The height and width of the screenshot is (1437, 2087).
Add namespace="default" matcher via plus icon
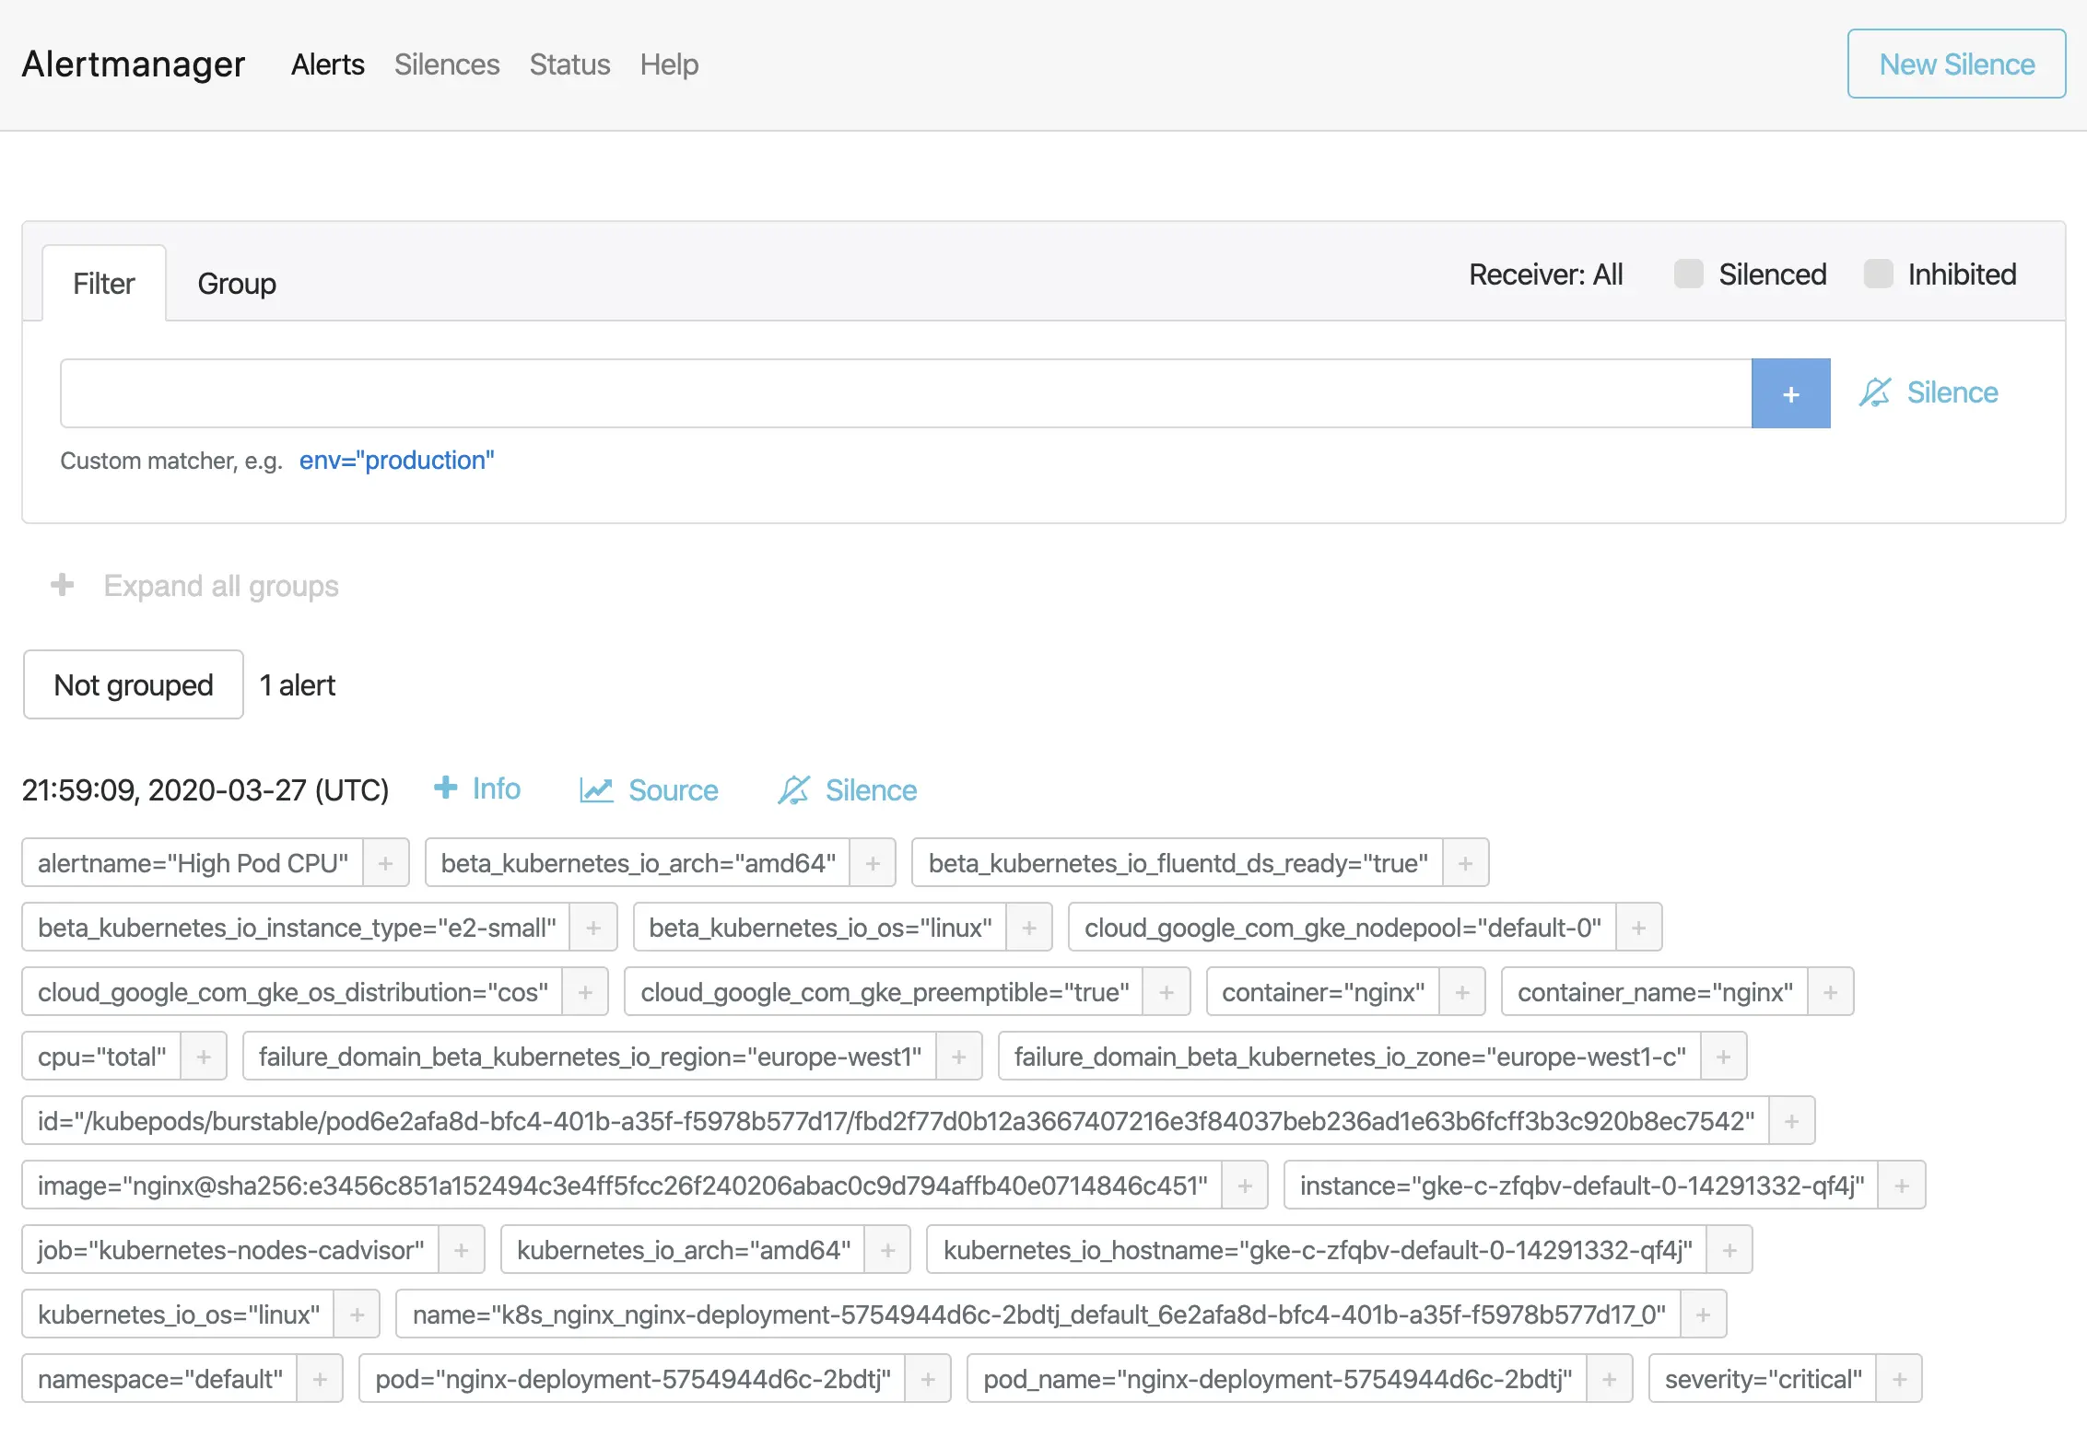320,1379
